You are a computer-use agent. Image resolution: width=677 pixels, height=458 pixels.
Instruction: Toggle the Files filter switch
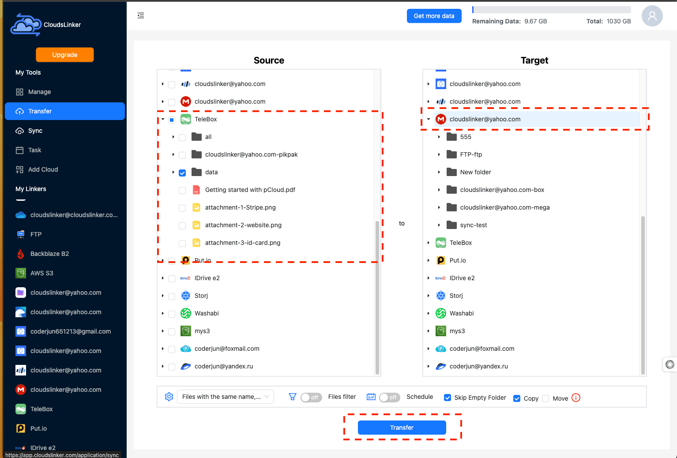click(311, 397)
